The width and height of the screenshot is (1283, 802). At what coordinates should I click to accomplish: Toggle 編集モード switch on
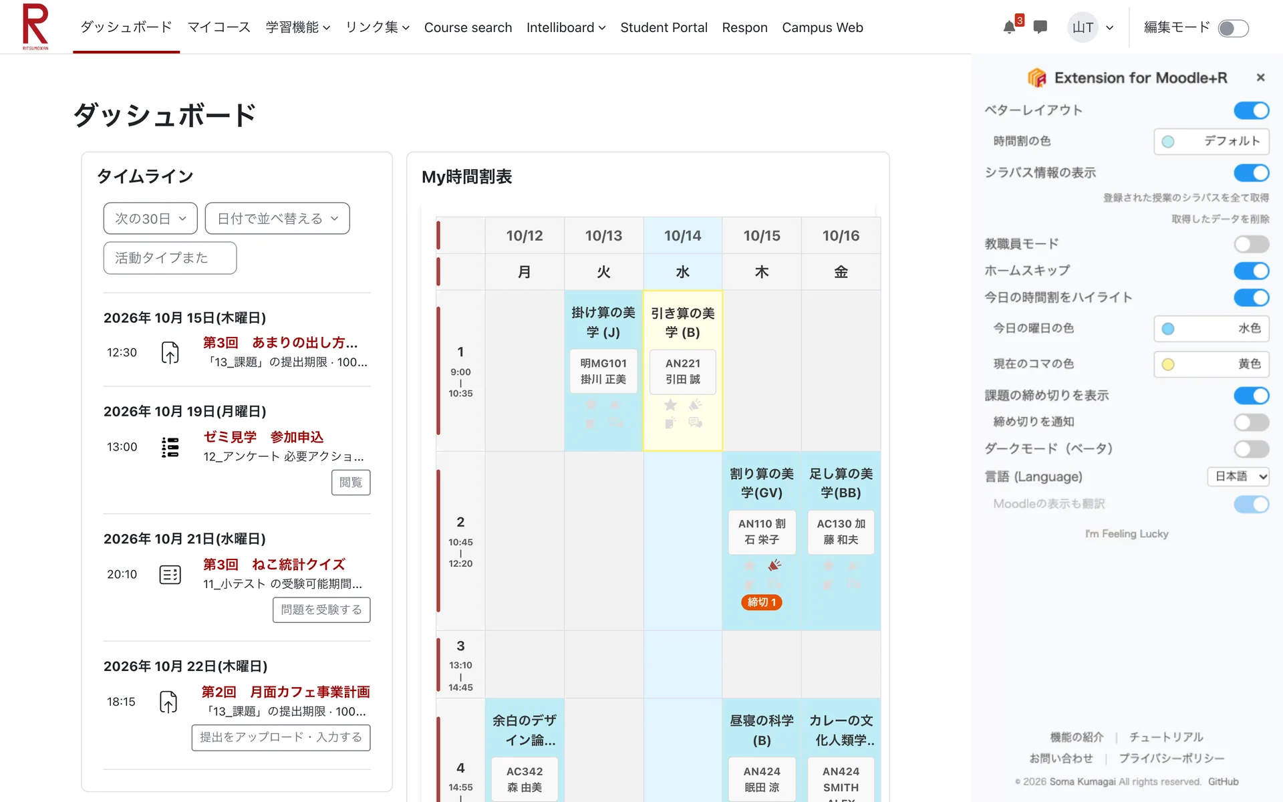(1233, 28)
